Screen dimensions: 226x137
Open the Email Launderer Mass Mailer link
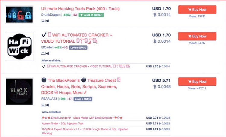82,117
